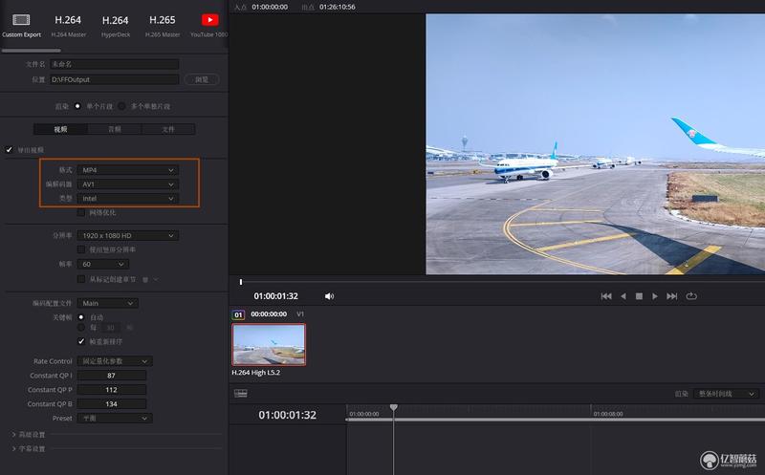The image size is (765, 475).
Task: Jump to first frame in viewer
Action: click(606, 296)
